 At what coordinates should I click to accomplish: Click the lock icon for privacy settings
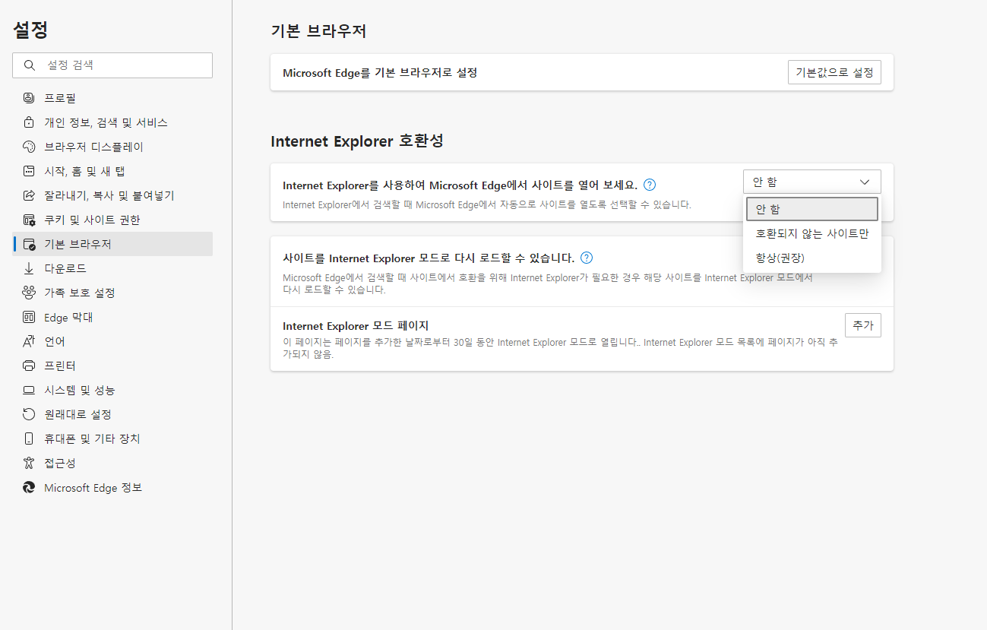coord(29,122)
